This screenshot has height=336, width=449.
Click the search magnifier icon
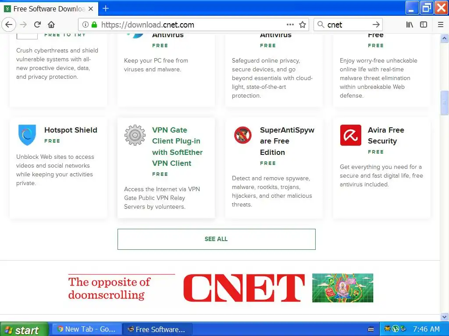pyautogui.click(x=321, y=24)
